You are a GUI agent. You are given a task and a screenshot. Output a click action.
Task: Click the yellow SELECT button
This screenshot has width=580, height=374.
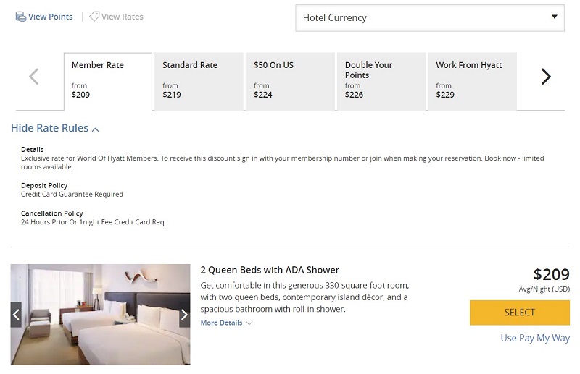(519, 313)
